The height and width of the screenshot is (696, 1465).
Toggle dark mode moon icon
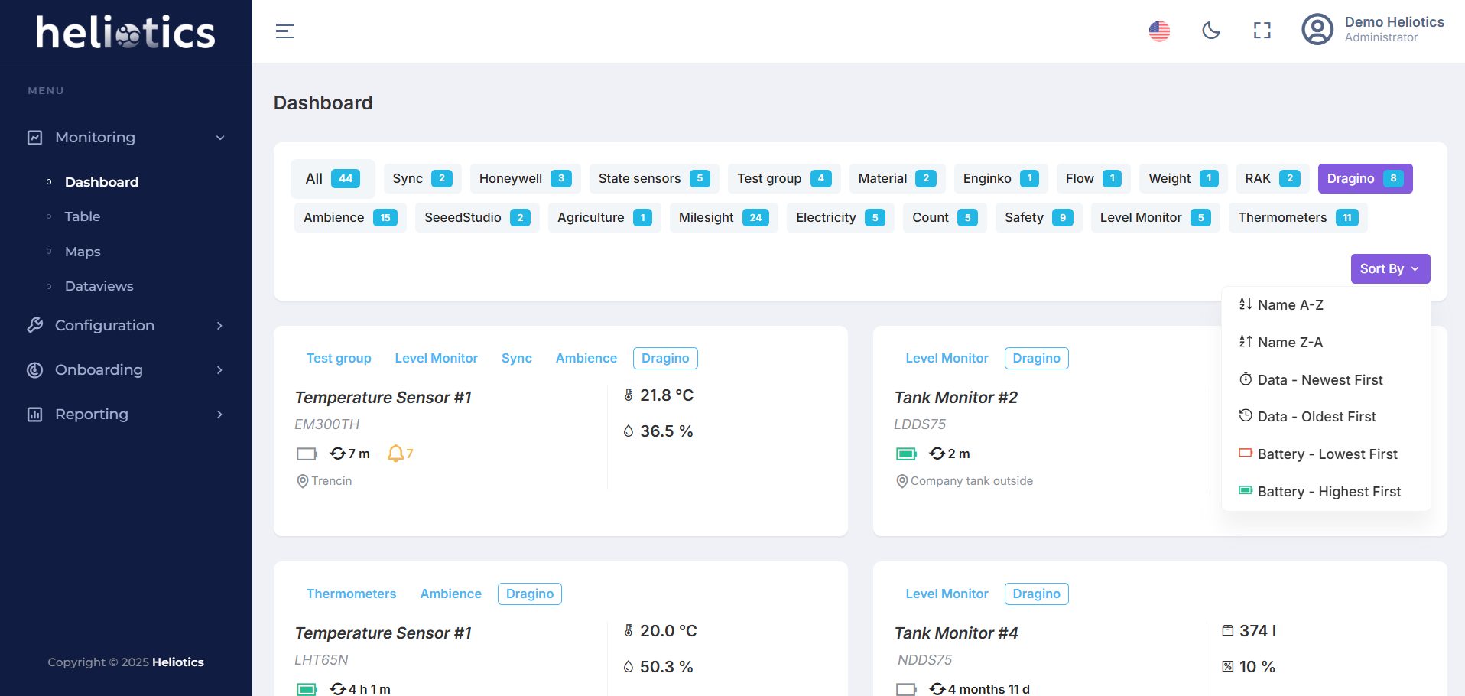tap(1211, 31)
